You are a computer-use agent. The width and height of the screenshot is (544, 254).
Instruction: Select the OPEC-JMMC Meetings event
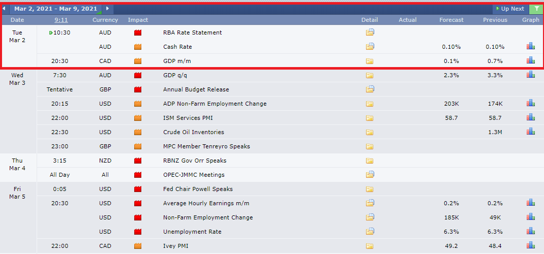point(194,175)
